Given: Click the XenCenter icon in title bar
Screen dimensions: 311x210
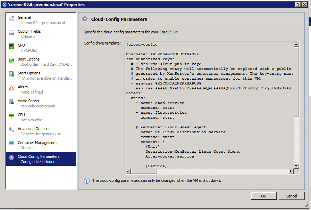Looking at the screenshot, I should 5,5.
